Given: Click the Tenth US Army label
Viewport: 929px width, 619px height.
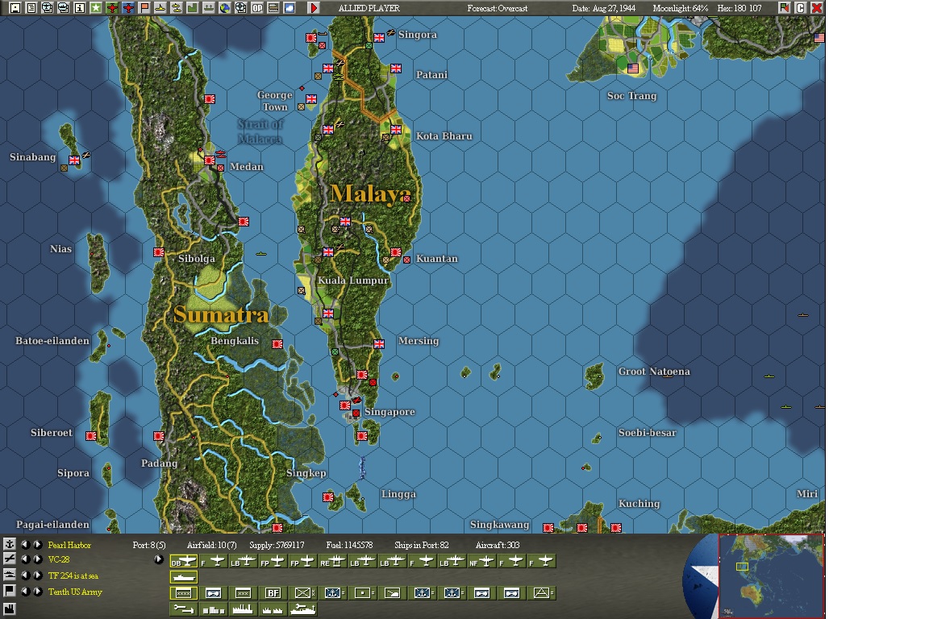Looking at the screenshot, I should 75,592.
